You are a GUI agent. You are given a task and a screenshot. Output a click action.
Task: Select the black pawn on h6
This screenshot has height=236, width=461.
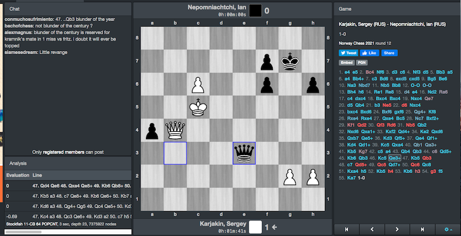click(313, 84)
